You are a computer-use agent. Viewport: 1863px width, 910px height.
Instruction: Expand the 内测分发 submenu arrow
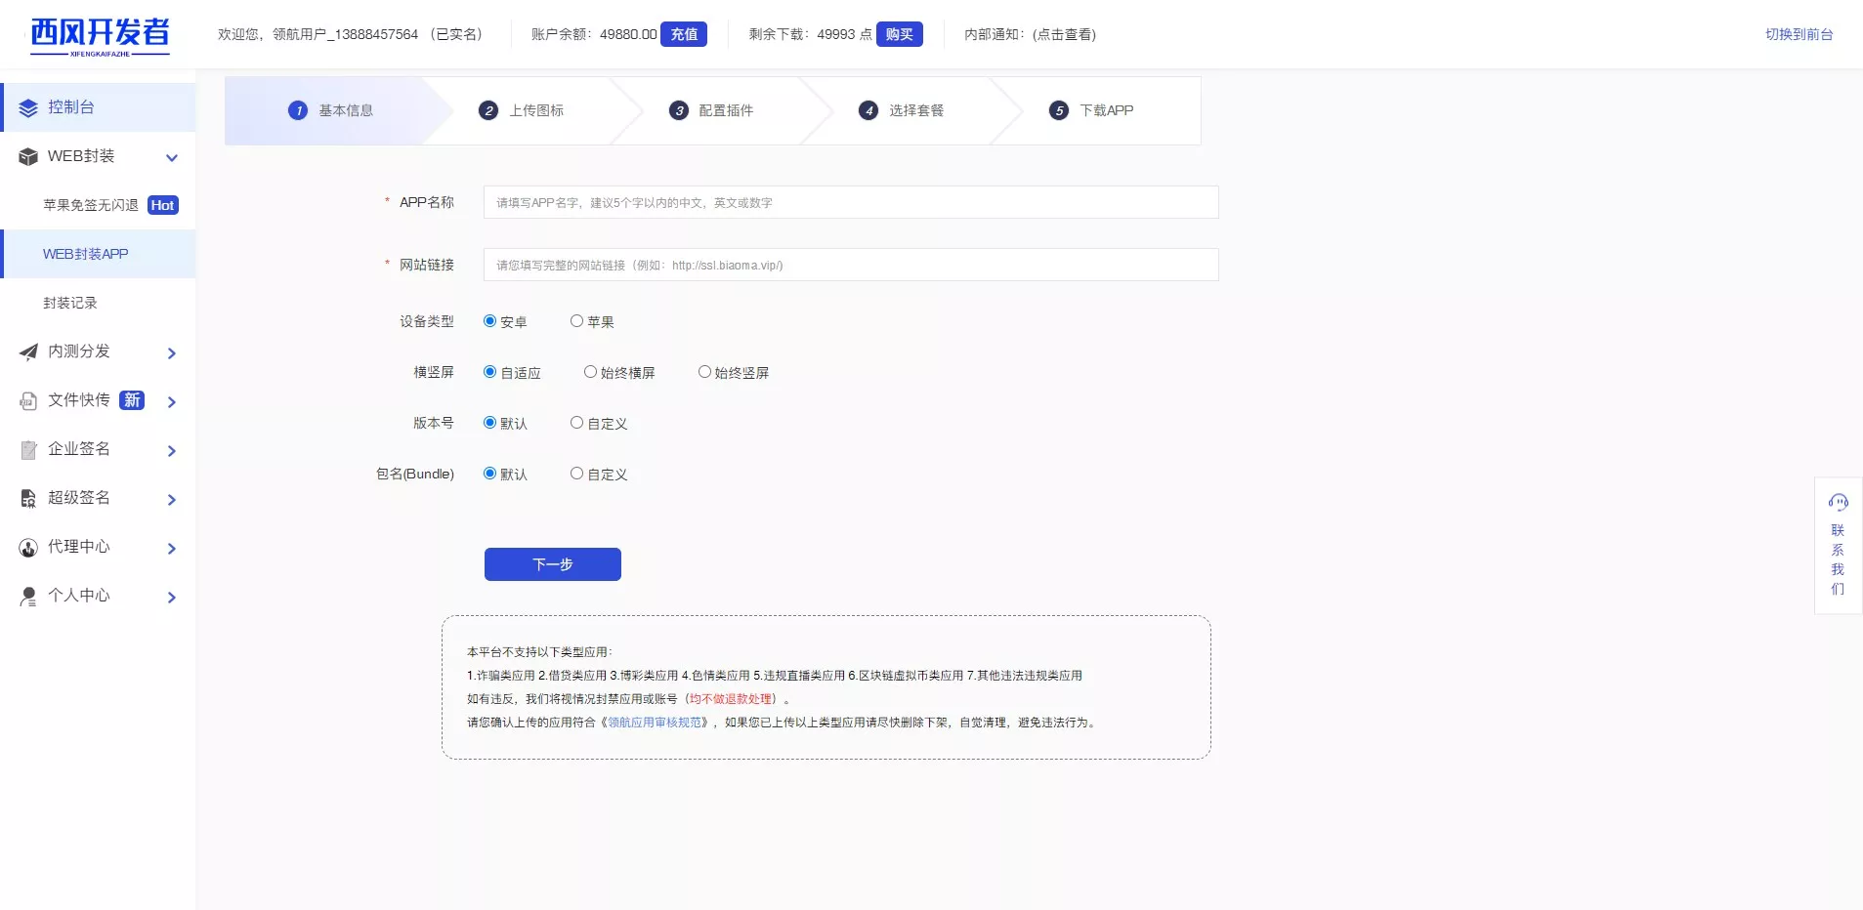point(172,352)
